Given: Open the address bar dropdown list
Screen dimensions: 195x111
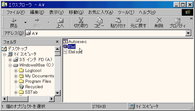Looking at the screenshot, I should [x=188, y=33].
